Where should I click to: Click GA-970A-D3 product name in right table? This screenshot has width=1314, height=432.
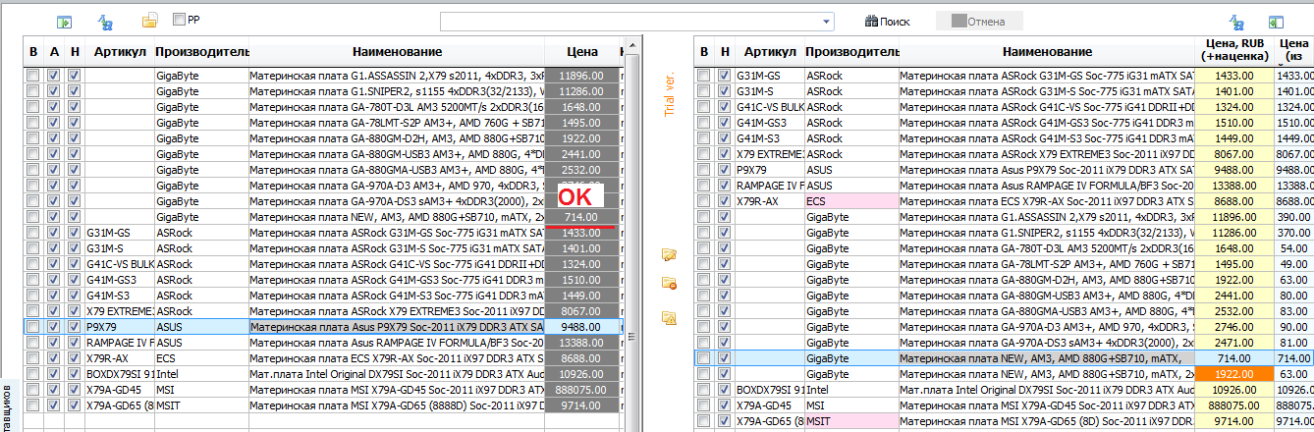click(x=1047, y=327)
